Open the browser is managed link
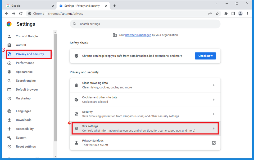The image size is (254, 160). pyautogui.click(x=138, y=35)
